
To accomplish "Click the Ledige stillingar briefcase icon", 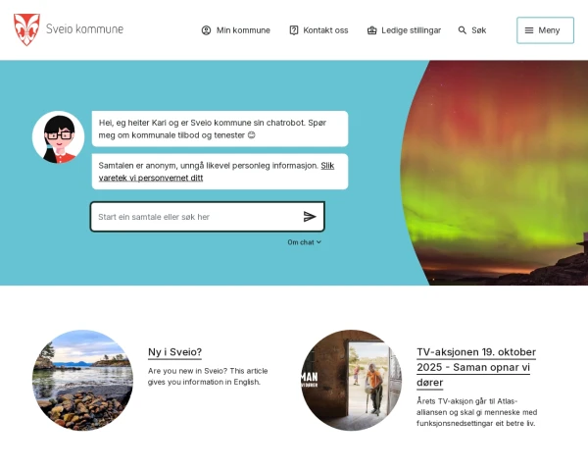I will (371, 30).
